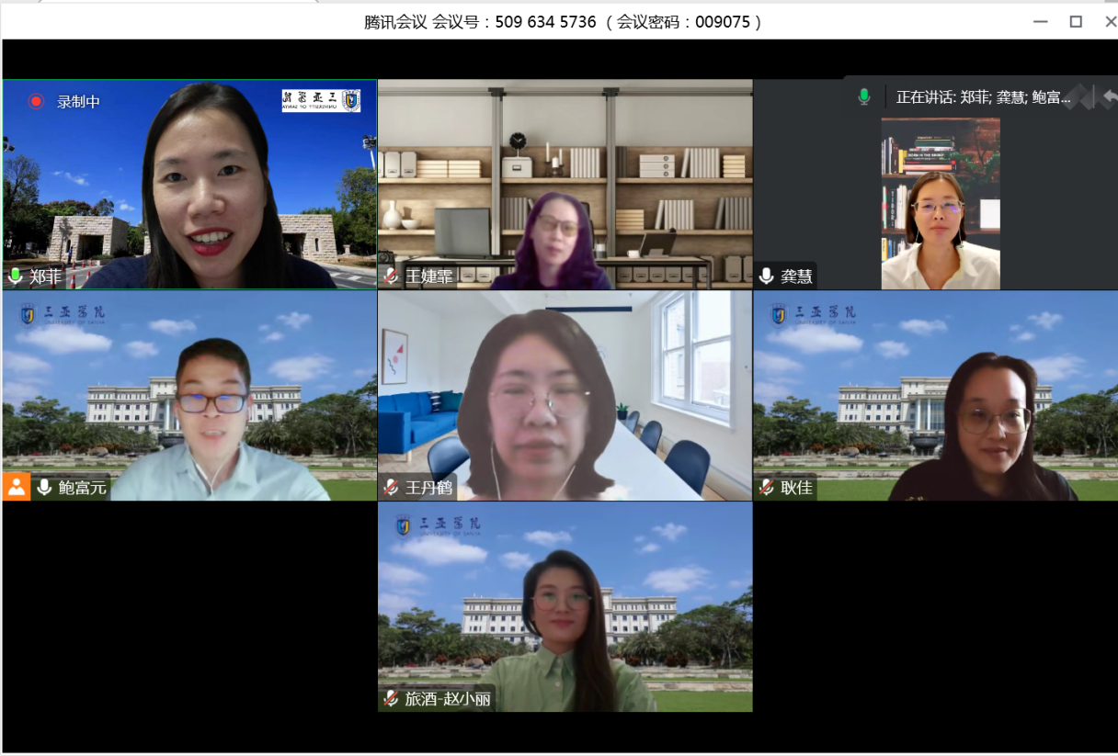This screenshot has height=756, width=1118.
Task: Click the green mic in the speaking bar
Action: click(863, 97)
